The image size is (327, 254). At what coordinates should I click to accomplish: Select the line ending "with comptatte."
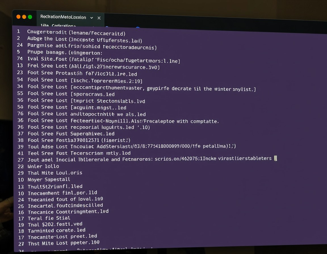click(x=123, y=121)
